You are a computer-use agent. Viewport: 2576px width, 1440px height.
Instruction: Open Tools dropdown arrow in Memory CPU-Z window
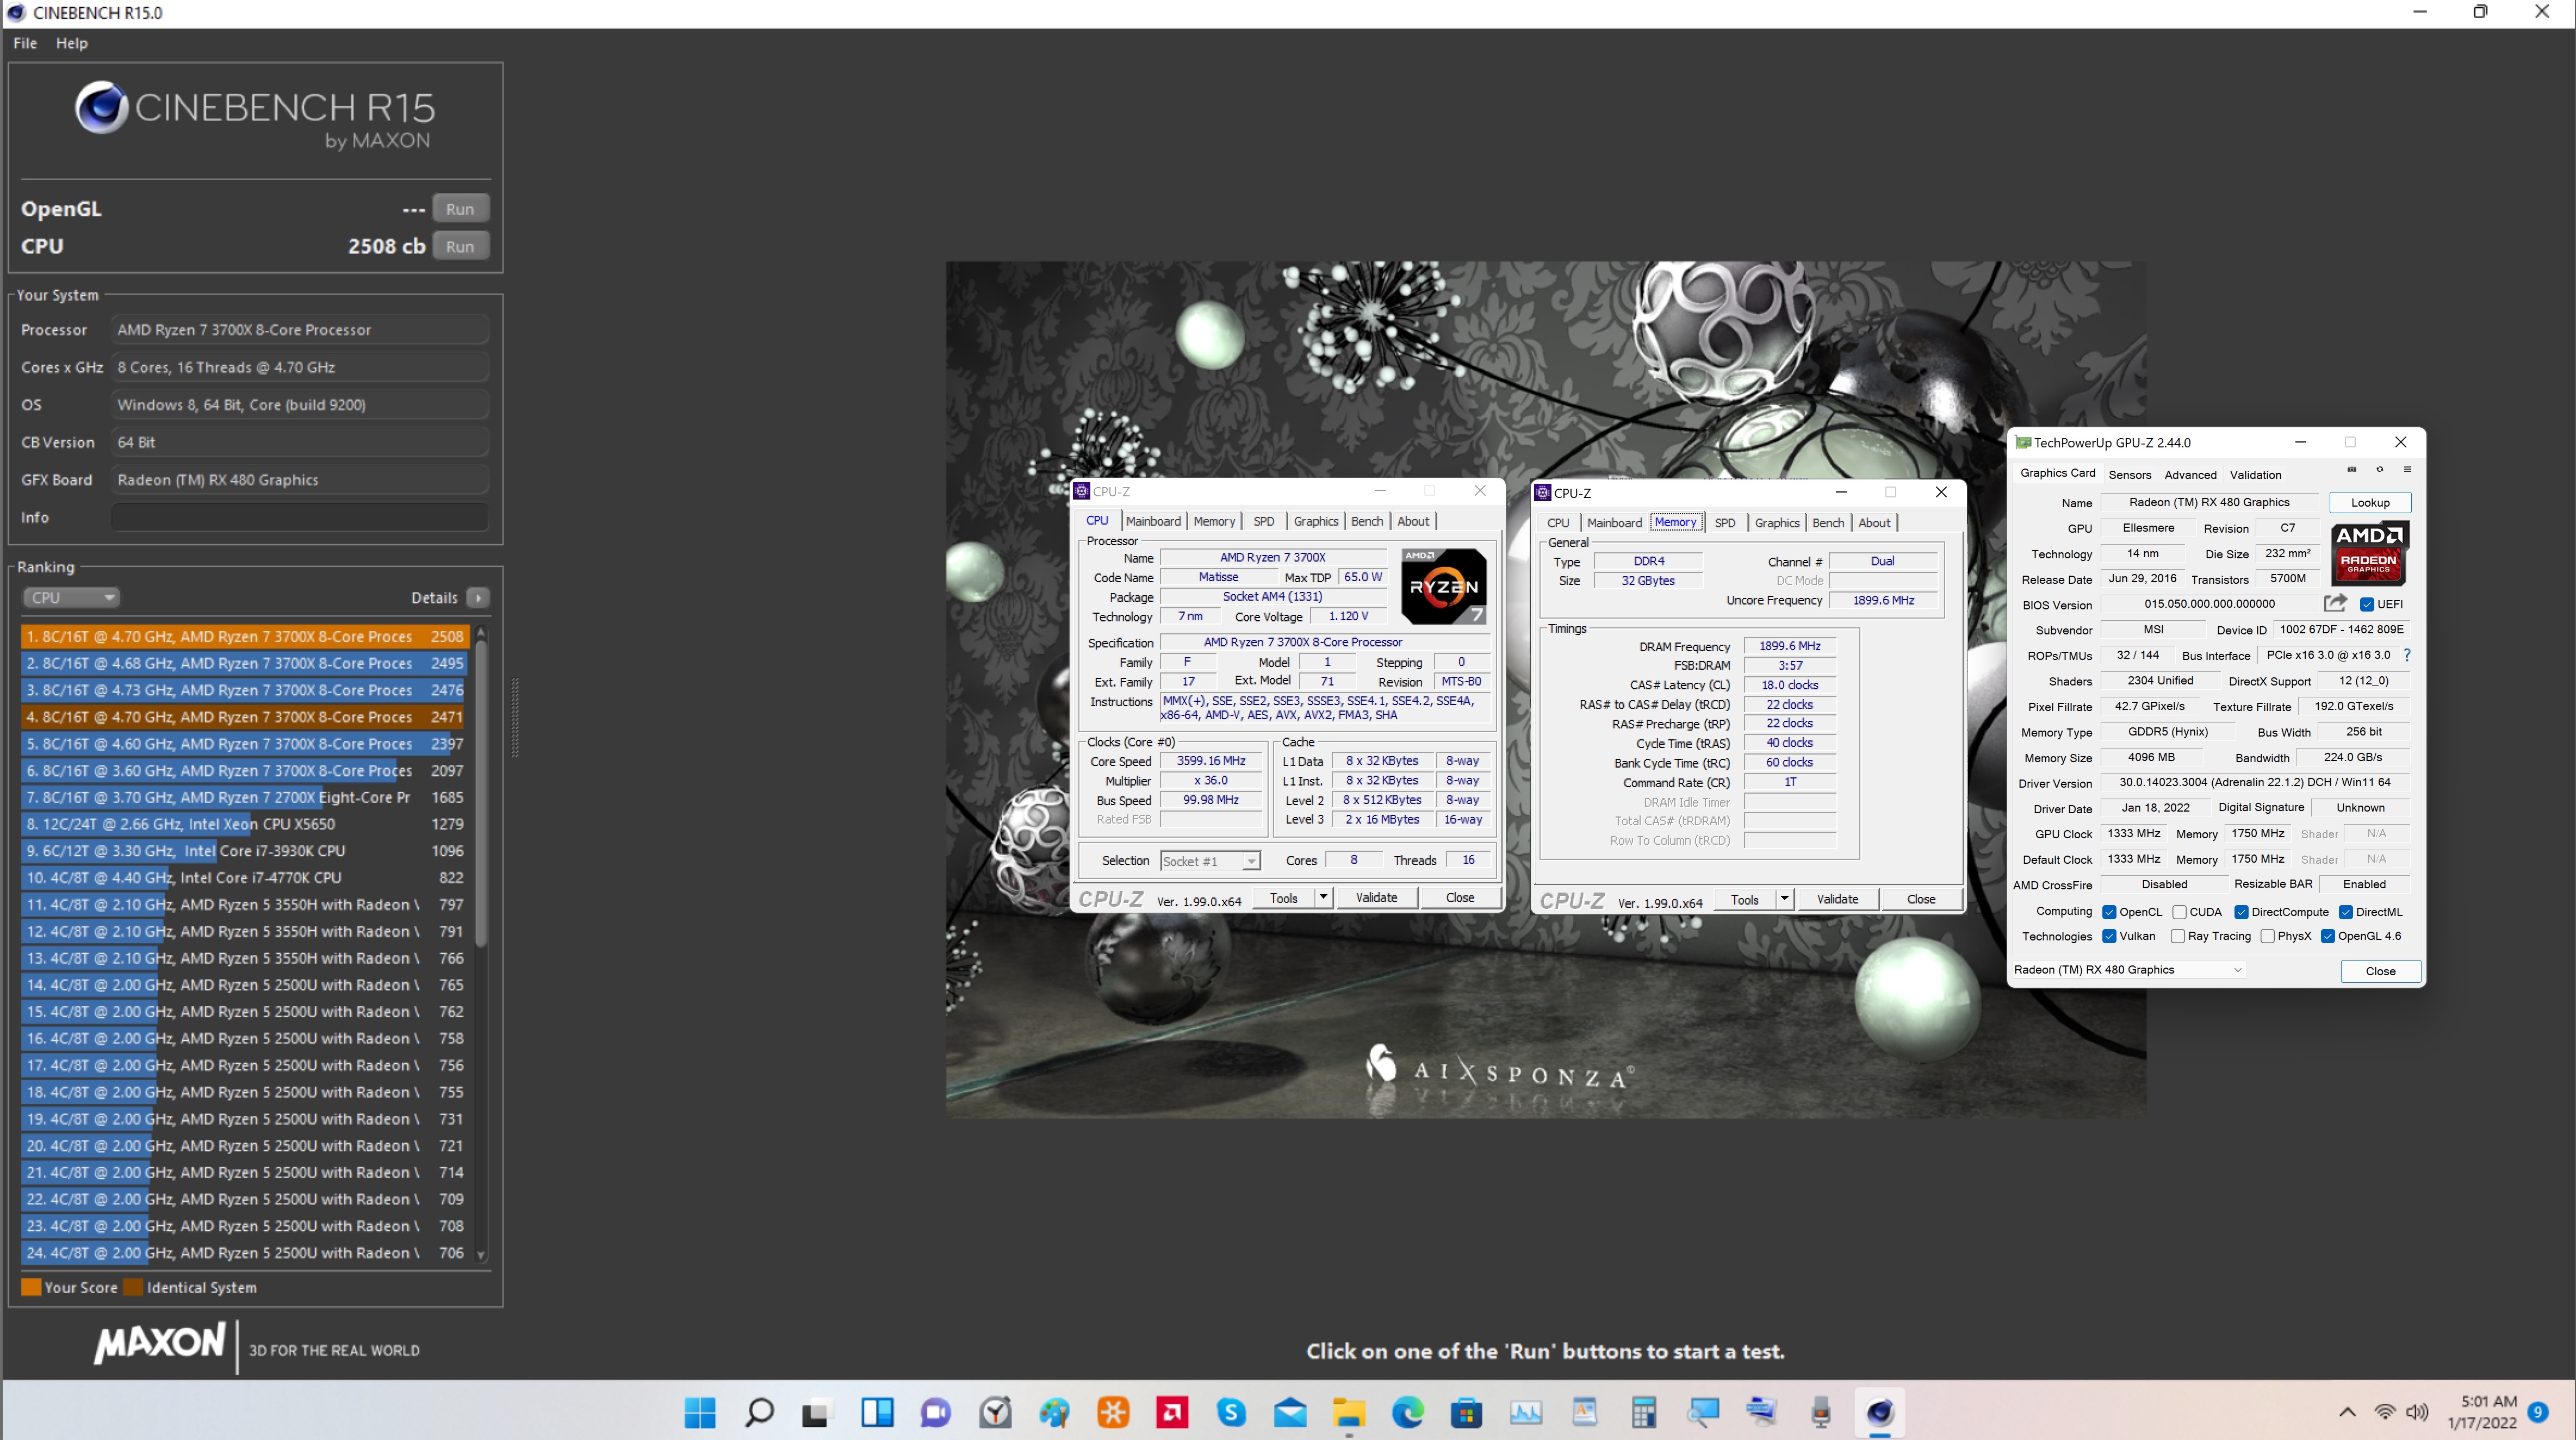pos(1784,899)
